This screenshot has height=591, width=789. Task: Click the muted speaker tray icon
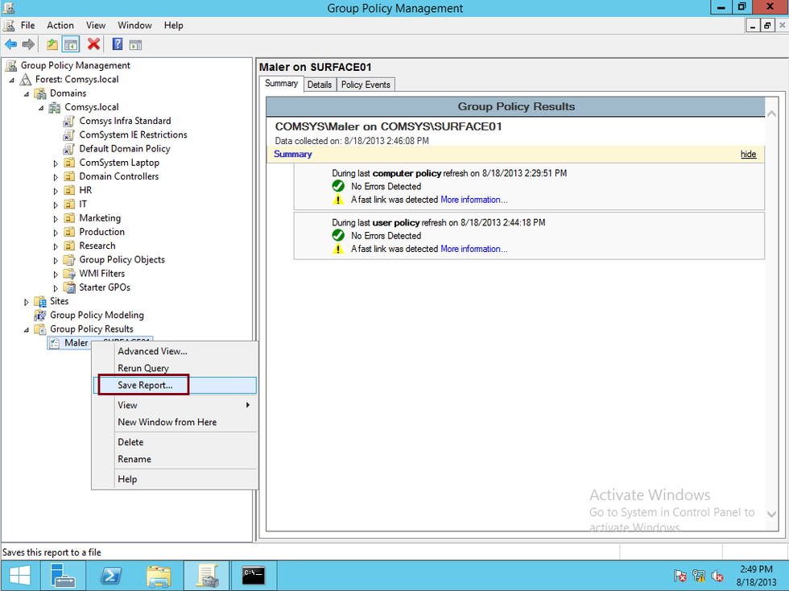click(x=717, y=576)
